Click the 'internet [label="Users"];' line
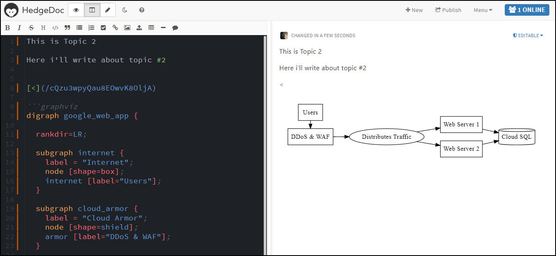This screenshot has height=256, width=556. click(103, 181)
